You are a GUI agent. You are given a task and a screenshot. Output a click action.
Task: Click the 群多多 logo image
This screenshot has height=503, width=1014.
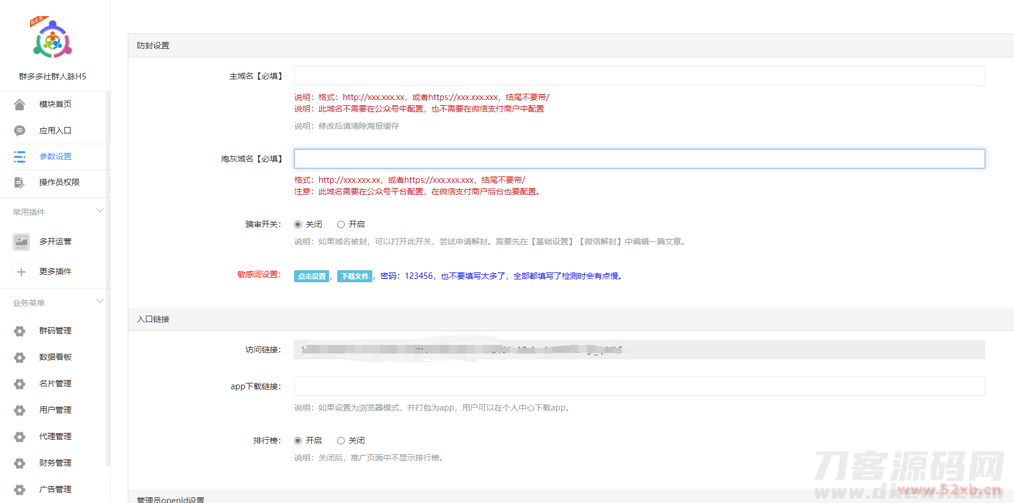pyautogui.click(x=52, y=39)
